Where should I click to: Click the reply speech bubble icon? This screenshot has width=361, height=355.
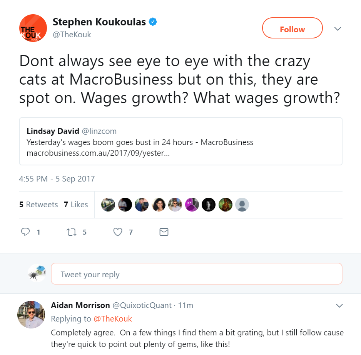25,232
